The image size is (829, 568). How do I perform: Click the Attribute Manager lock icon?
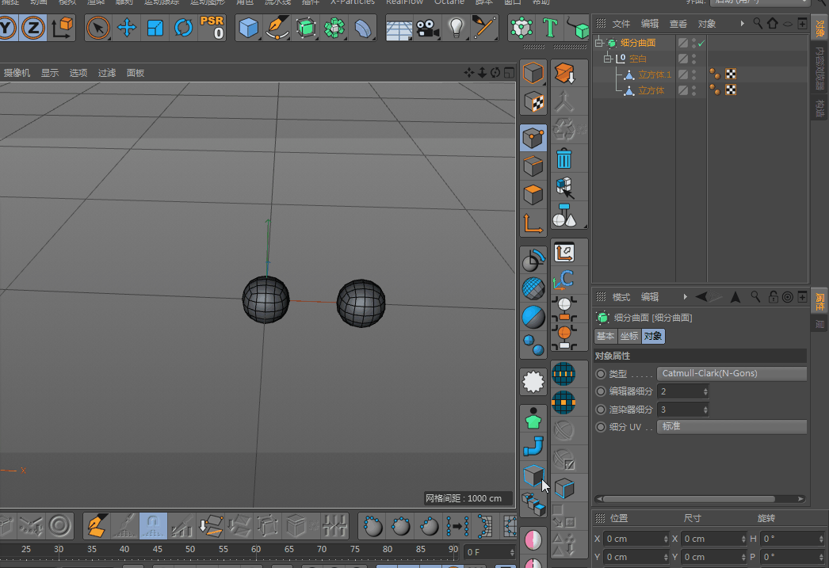coord(773,298)
